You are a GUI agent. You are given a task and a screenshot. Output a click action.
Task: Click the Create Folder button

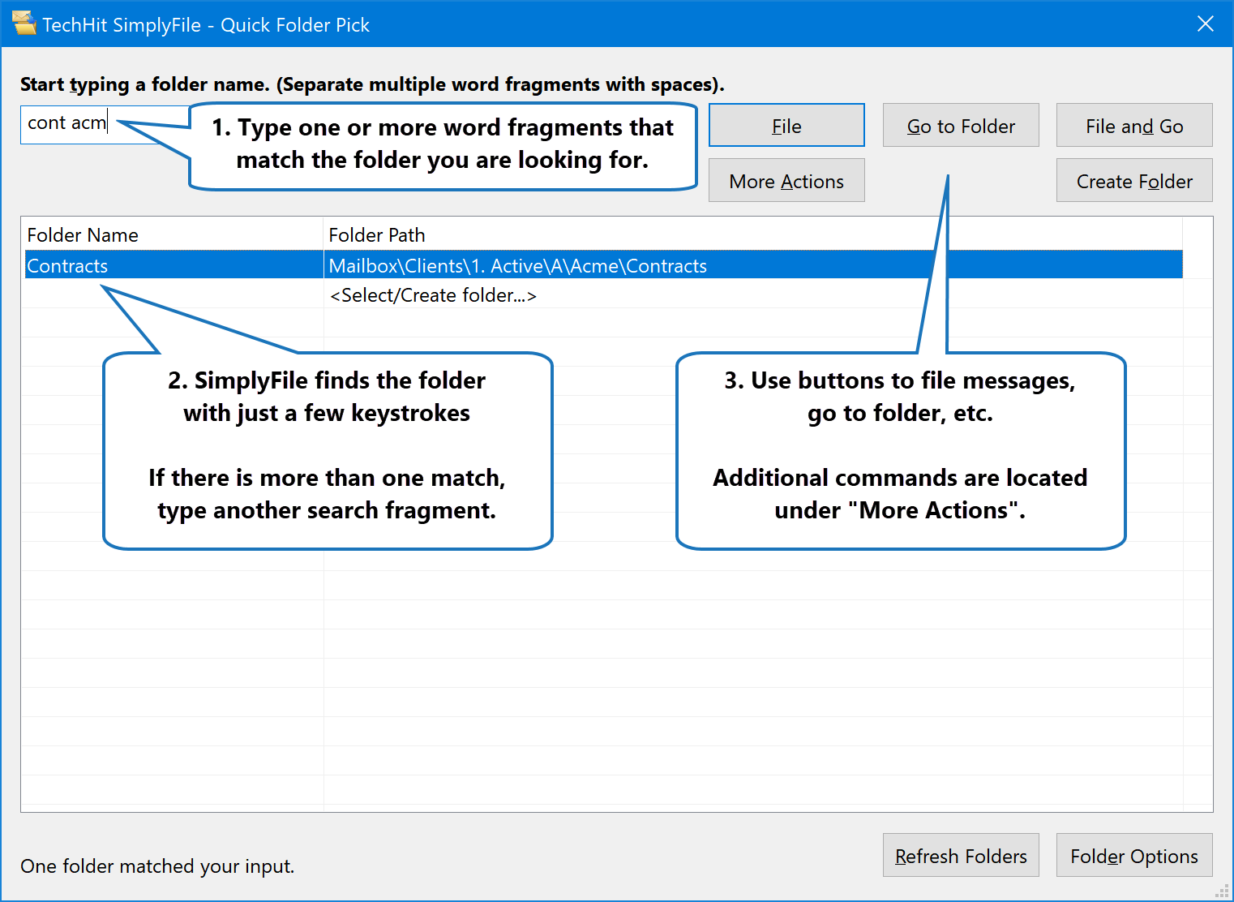(1134, 180)
